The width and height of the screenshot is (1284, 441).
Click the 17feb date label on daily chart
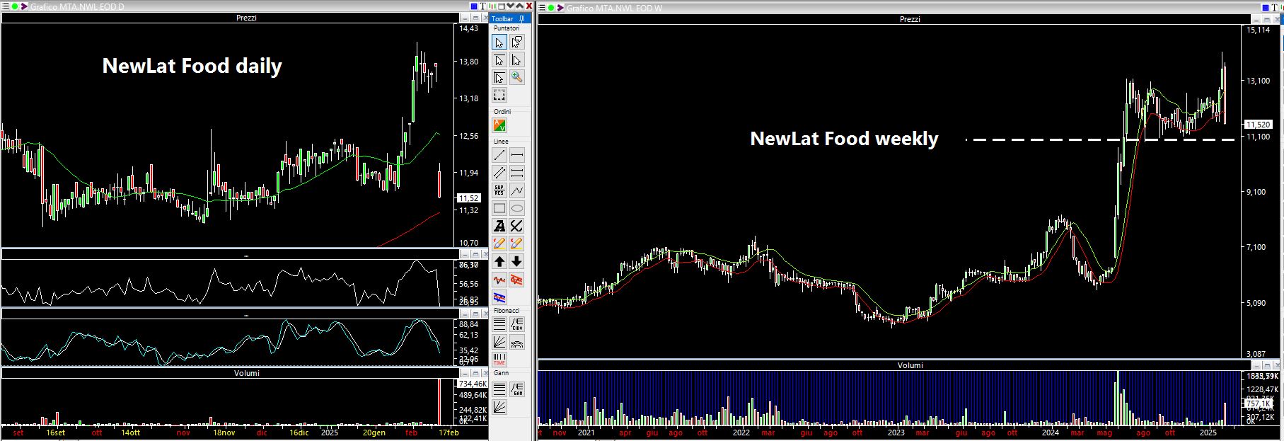tap(449, 433)
